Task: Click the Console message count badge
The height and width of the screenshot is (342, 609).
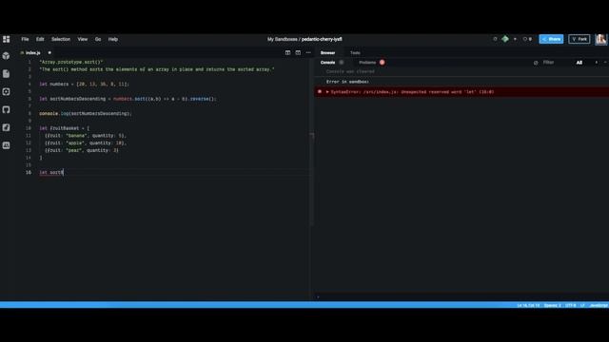Action: tap(342, 63)
